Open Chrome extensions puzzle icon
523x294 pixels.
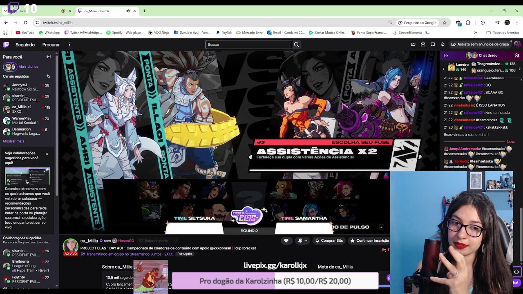click(468, 22)
